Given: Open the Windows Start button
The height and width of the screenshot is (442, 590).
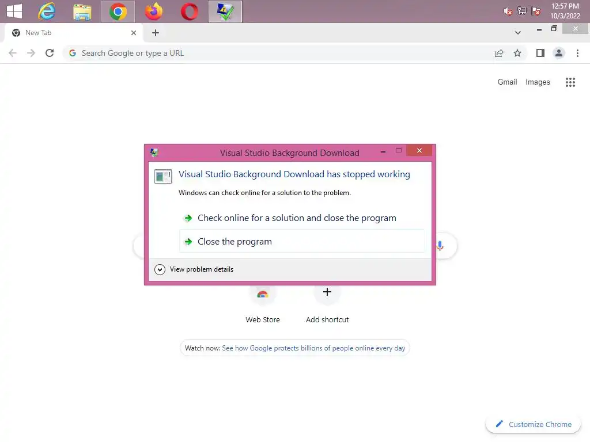Looking at the screenshot, I should [14, 12].
